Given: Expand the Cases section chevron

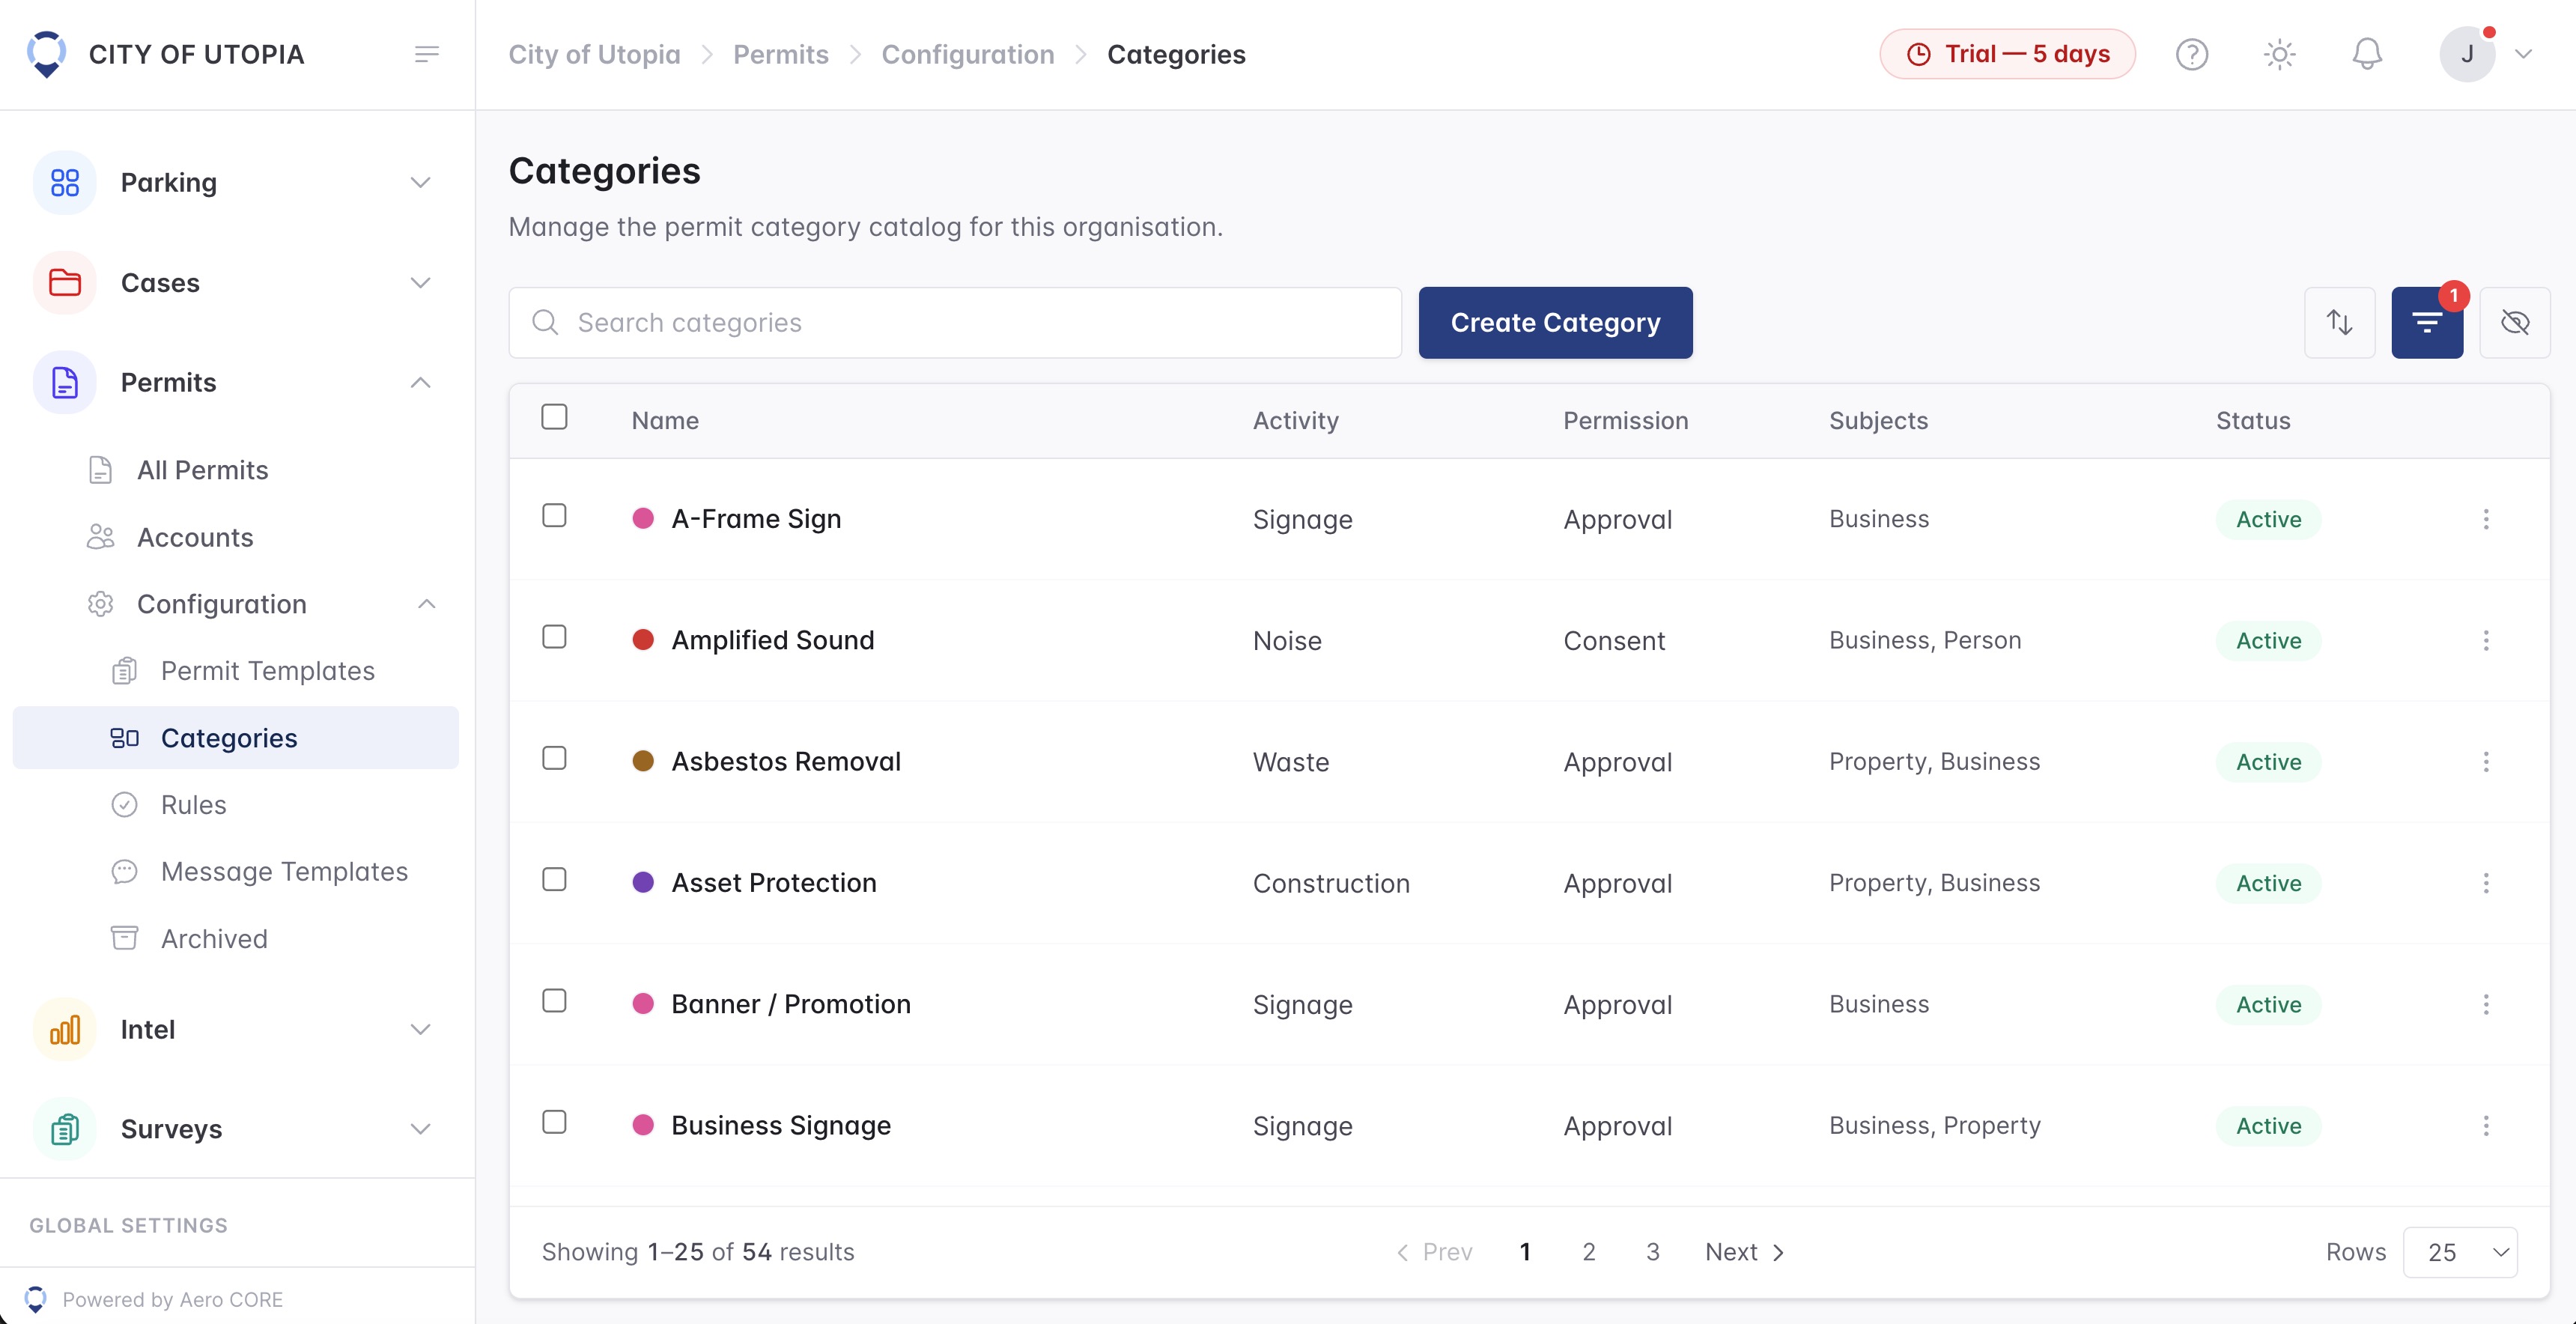Looking at the screenshot, I should tap(421, 283).
